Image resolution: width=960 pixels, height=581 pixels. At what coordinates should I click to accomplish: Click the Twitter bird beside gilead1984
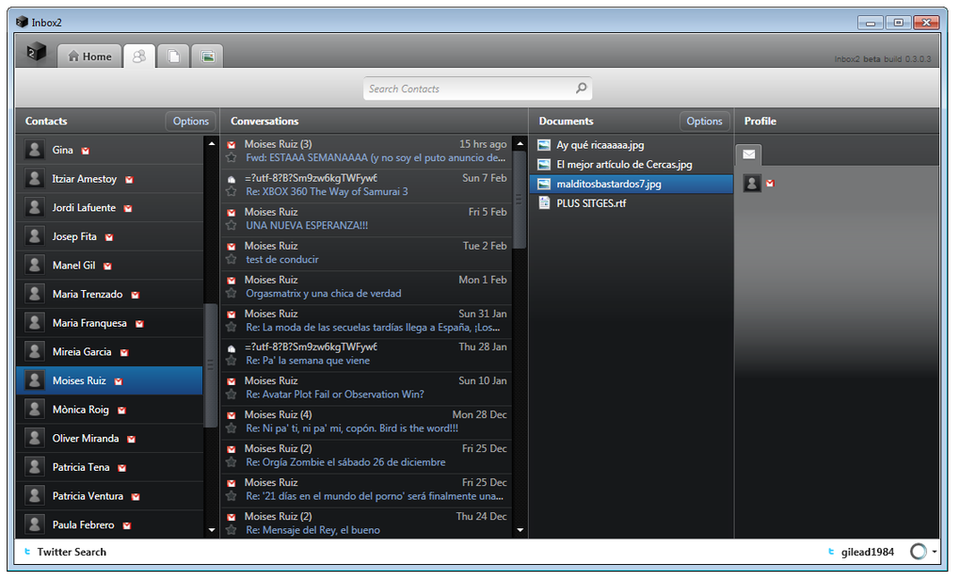pyautogui.click(x=829, y=552)
